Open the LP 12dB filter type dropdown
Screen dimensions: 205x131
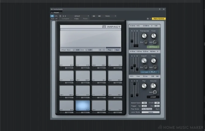(x=145, y=72)
